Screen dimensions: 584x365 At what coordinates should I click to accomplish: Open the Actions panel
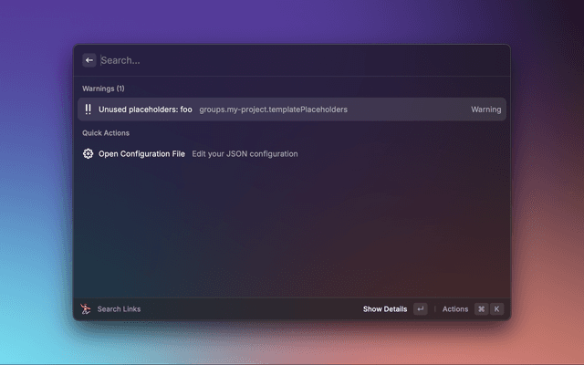pos(455,309)
